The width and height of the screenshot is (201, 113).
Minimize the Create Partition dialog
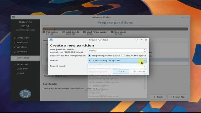pos(137,40)
